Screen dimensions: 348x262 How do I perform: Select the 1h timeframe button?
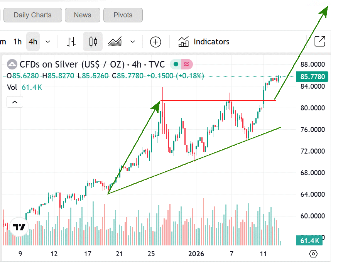tap(17, 42)
